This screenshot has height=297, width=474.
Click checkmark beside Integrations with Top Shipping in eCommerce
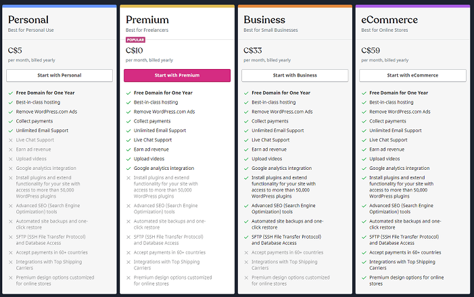[x=364, y=262]
